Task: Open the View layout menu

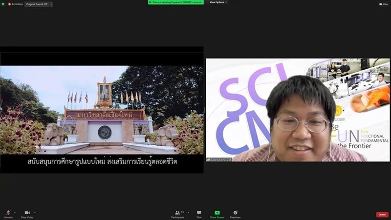Action: 384,4
